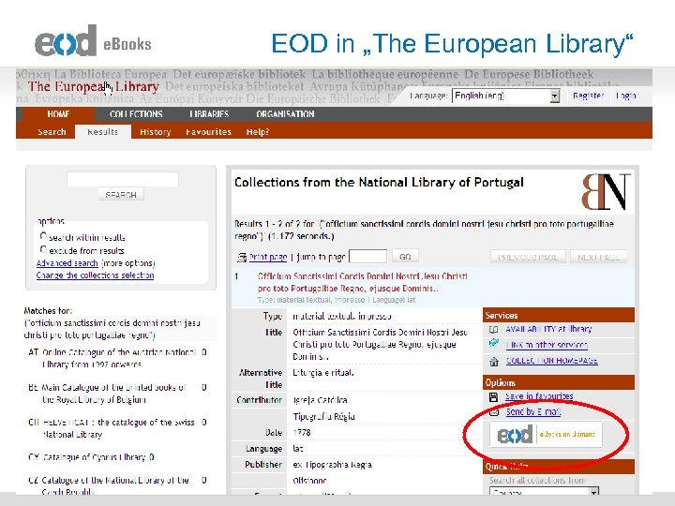The image size is (675, 506).
Task: Switch to the Favourites tab
Action: [208, 132]
